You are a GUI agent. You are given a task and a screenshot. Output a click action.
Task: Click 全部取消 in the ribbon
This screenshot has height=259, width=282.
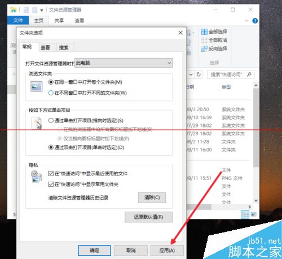[x=214, y=40]
